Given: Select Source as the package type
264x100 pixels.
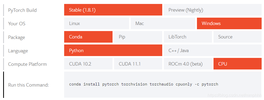Looking at the screenshot, I should point(237,37).
